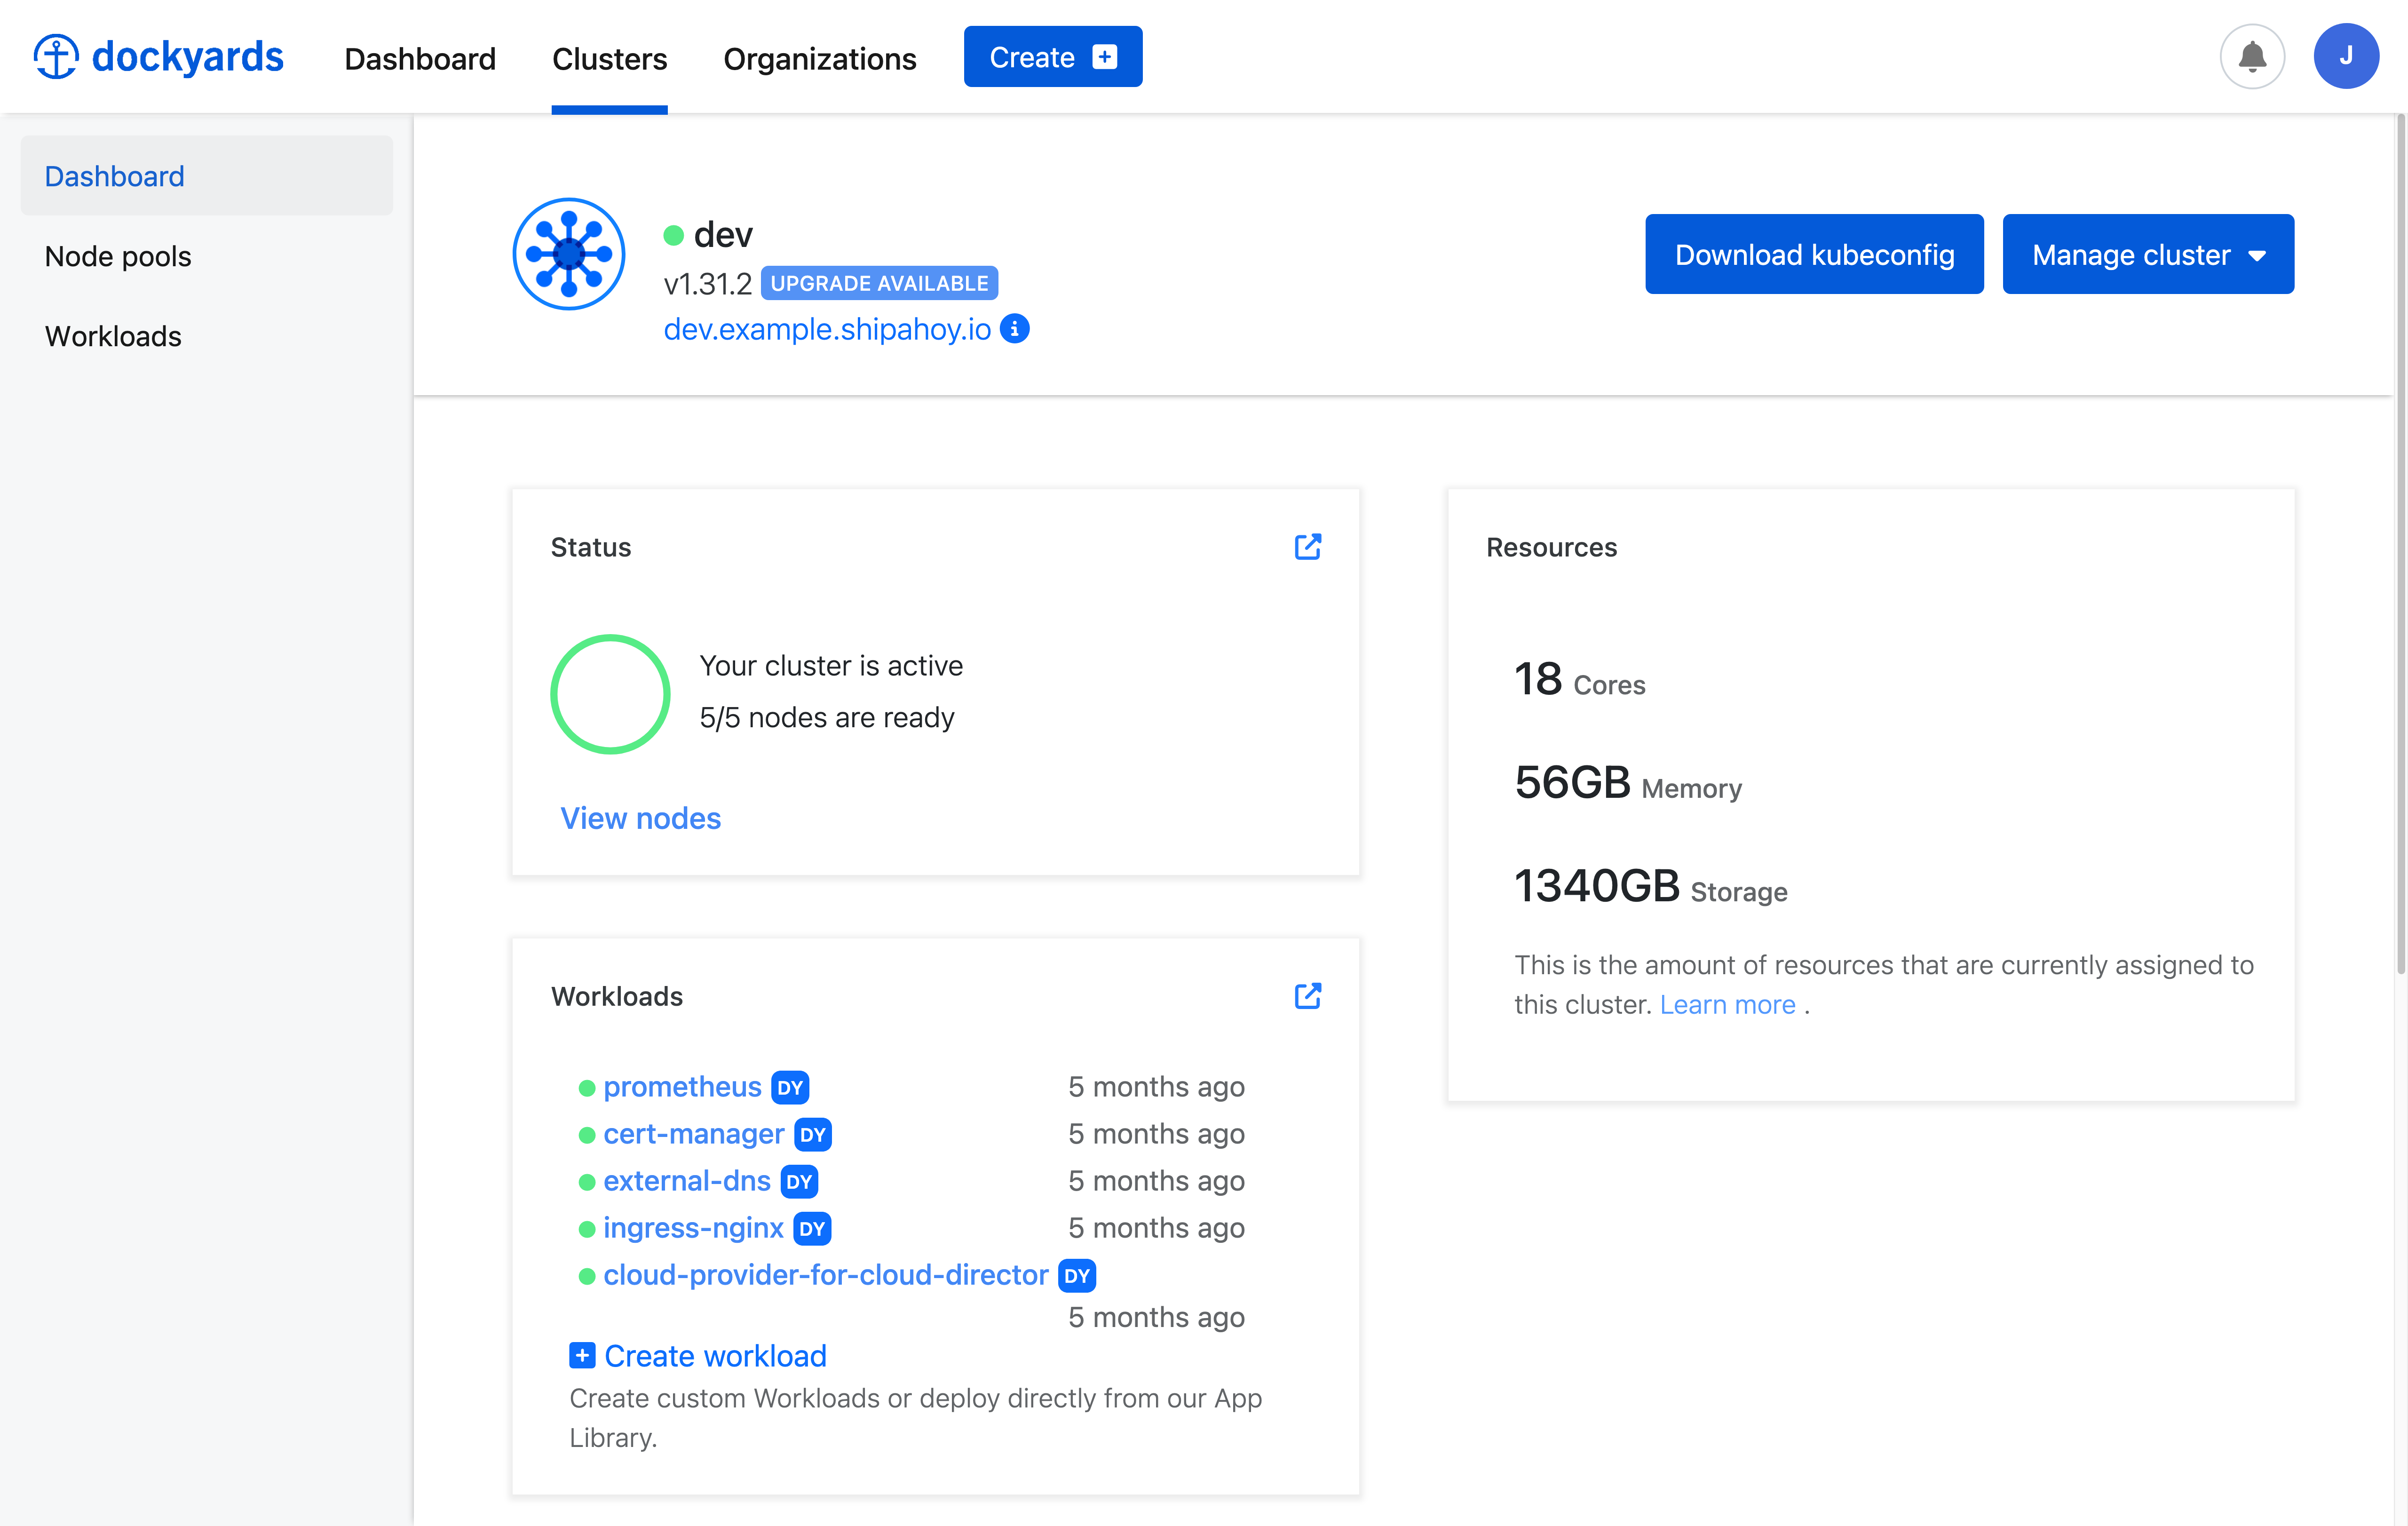This screenshot has width=2408, height=1526.
Task: Click the DY badge beside ingress-nginx
Action: tap(812, 1228)
